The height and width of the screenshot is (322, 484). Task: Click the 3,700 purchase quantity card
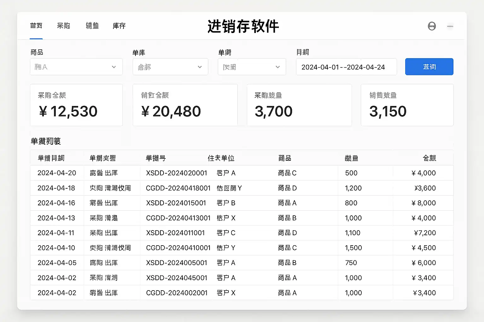click(299, 105)
